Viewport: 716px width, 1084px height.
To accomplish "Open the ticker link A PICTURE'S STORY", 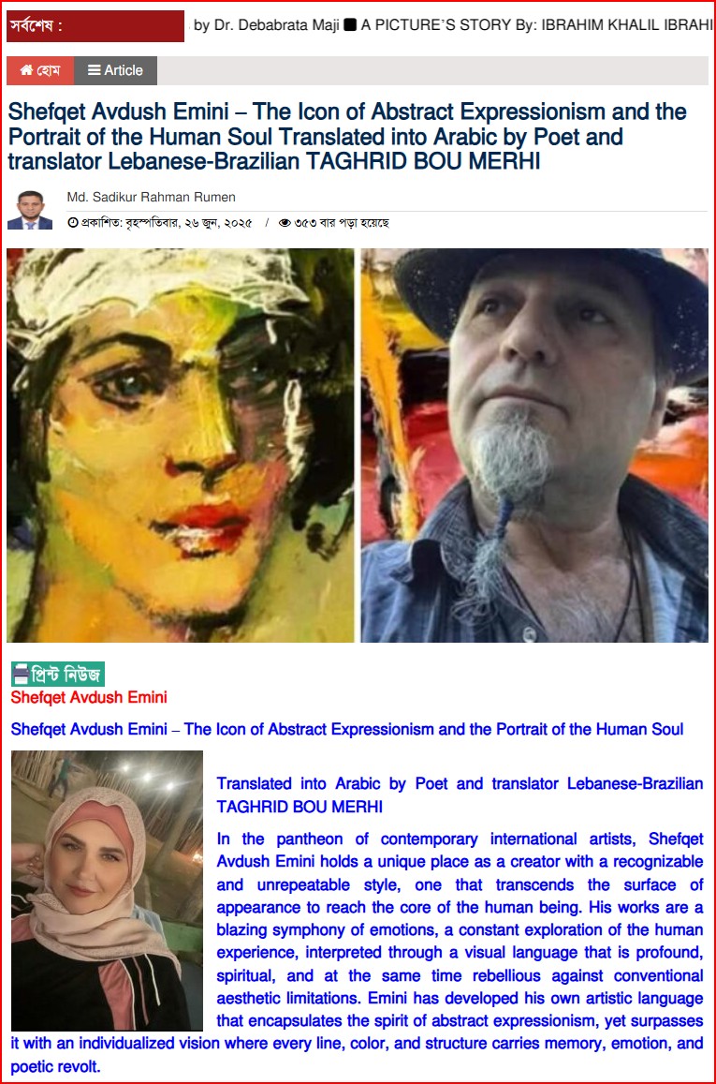I will point(535,25).
